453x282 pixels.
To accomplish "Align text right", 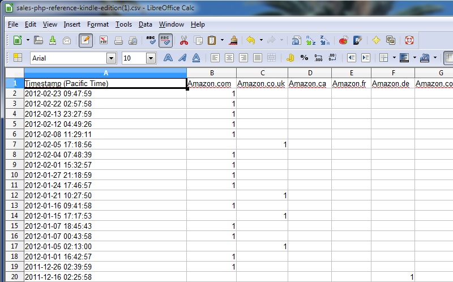I will (243, 58).
